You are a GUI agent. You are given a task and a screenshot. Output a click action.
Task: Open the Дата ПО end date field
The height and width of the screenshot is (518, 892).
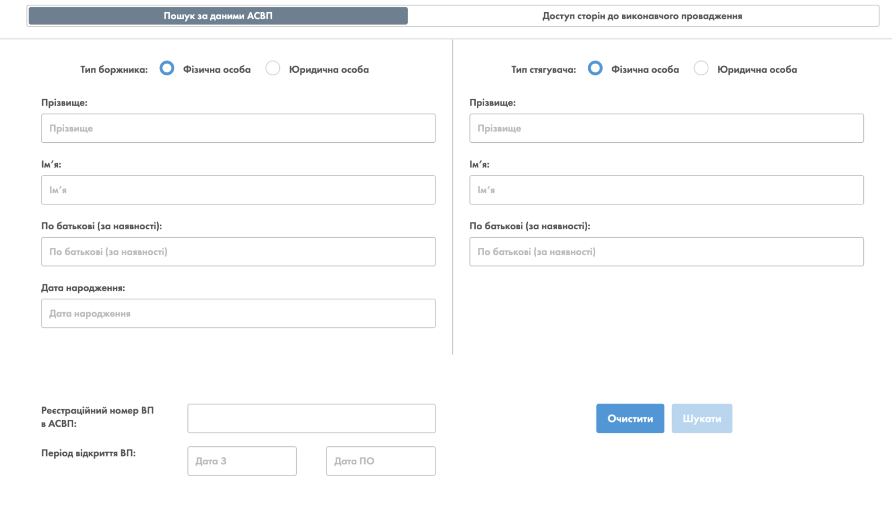point(381,461)
